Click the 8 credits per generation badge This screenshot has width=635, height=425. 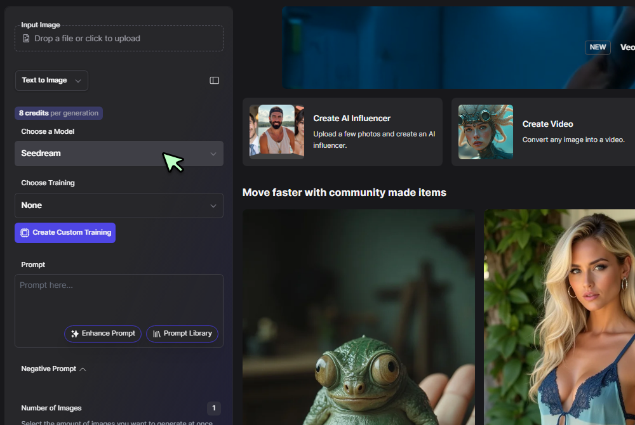[x=58, y=114]
